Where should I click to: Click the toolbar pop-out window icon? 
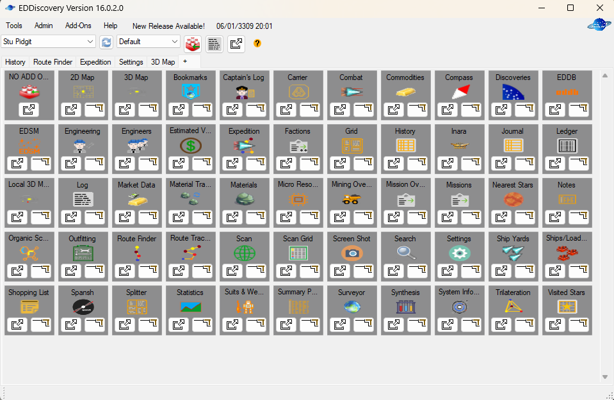[x=236, y=44]
